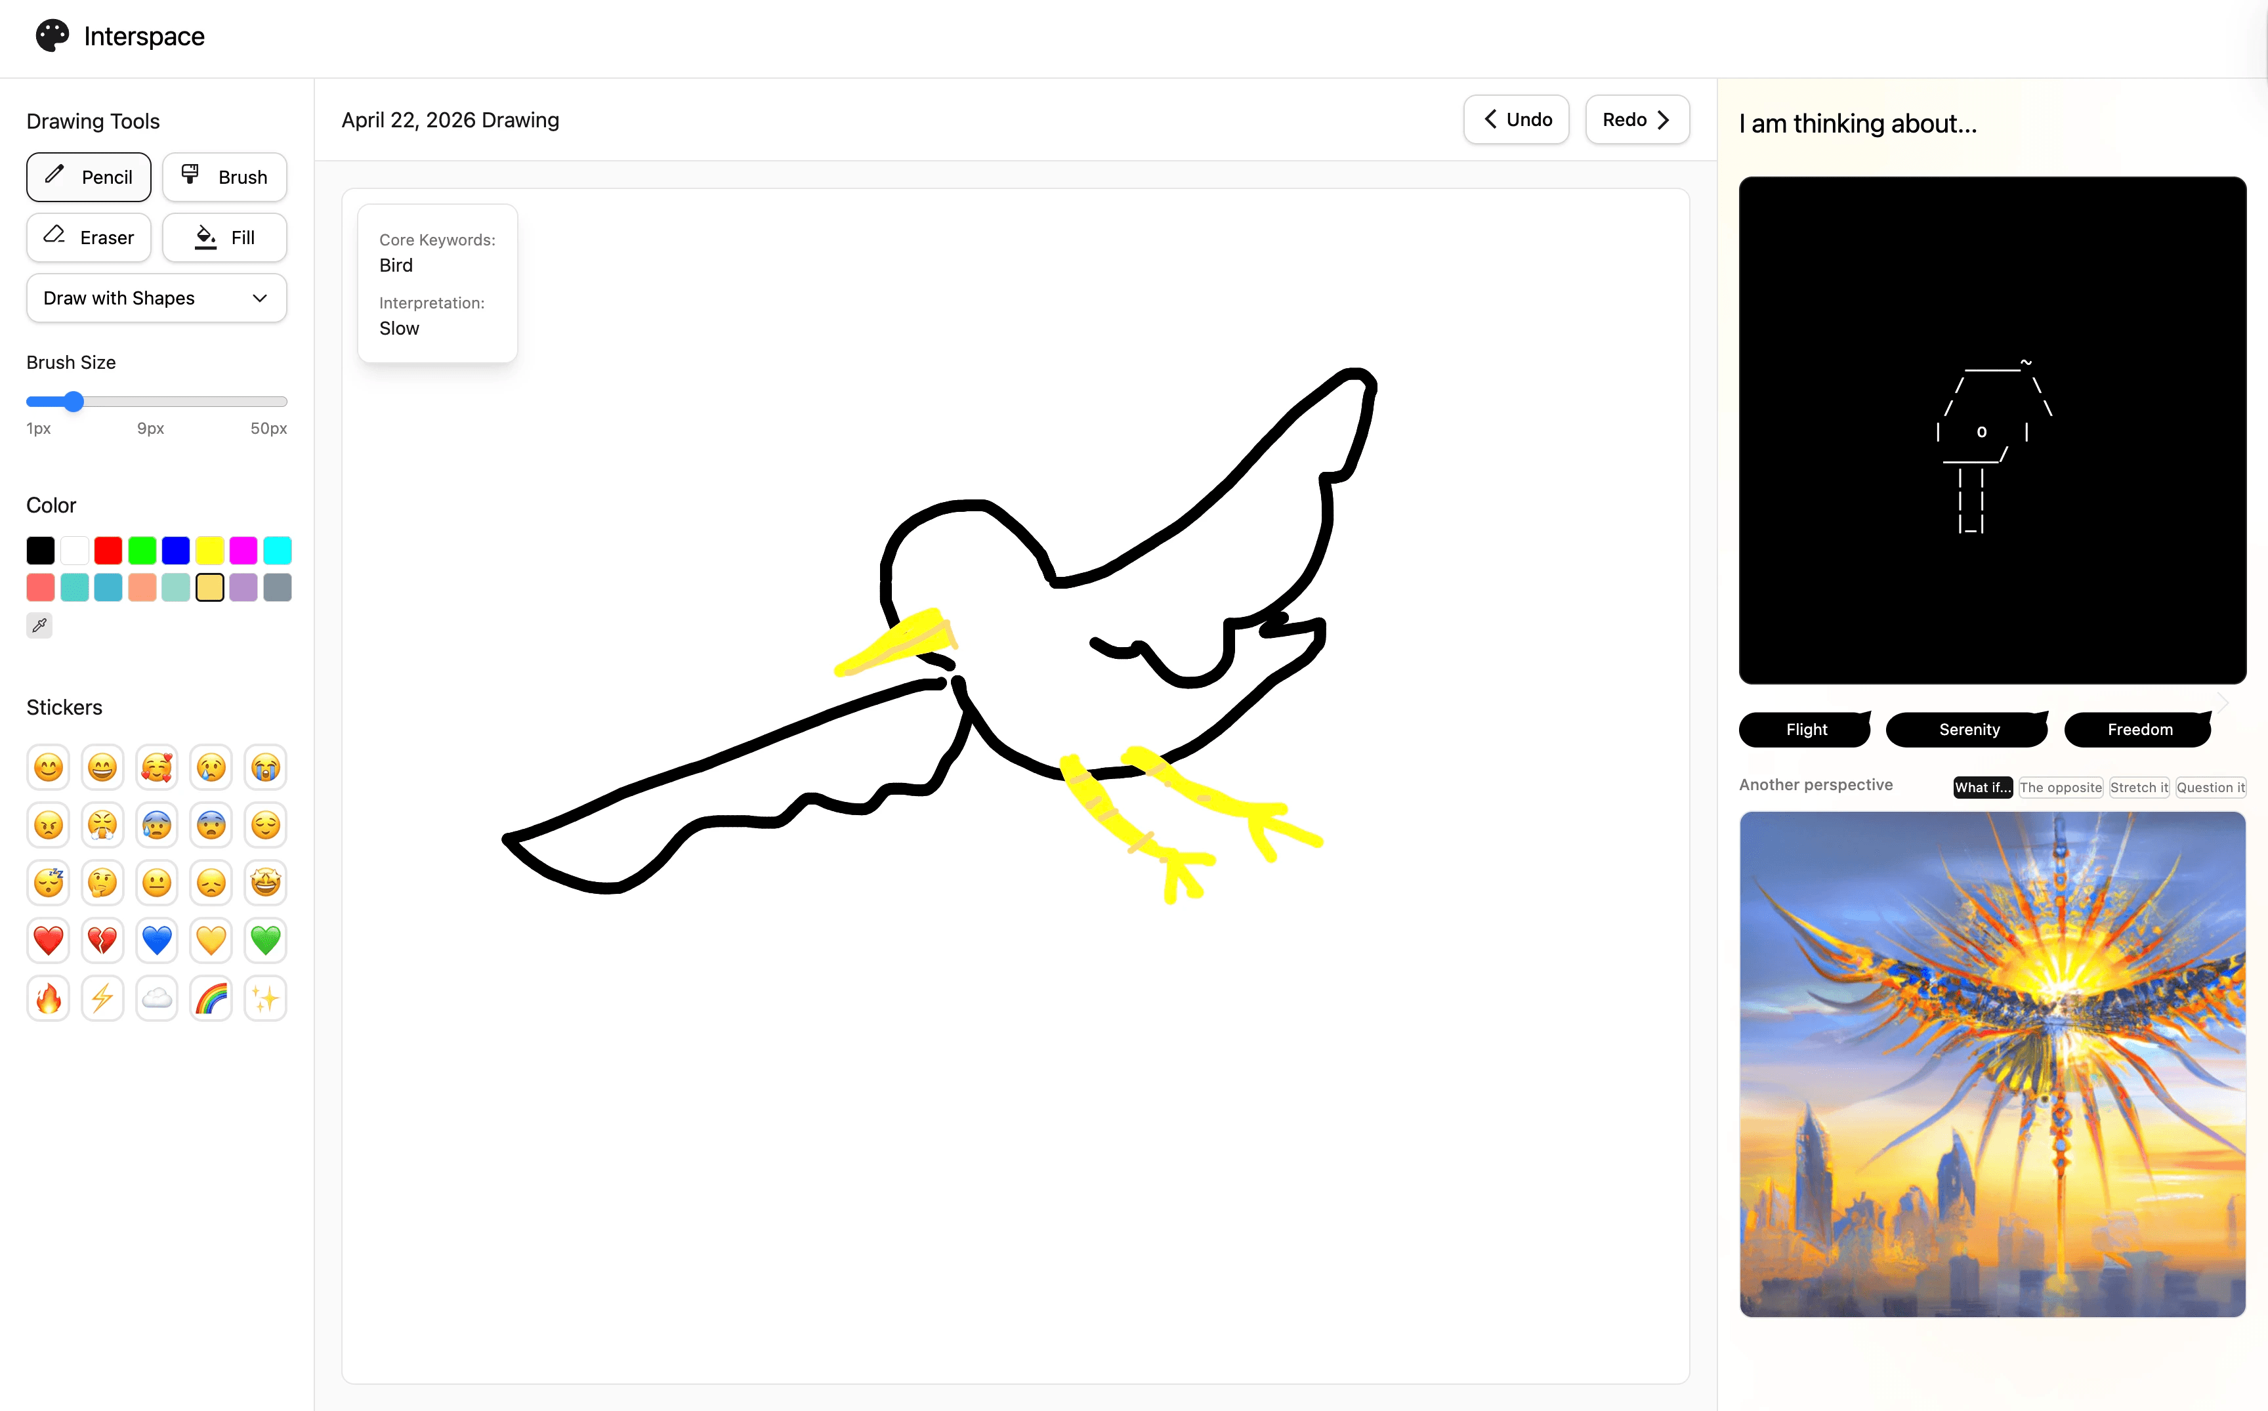Click the Redo button
This screenshot has height=1411, width=2268.
coord(1637,119)
